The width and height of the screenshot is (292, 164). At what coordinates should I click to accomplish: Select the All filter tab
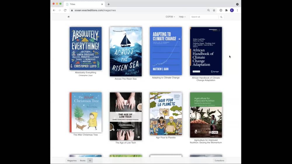90,161
